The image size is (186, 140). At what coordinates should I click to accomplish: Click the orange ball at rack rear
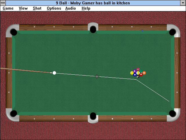pos(144,73)
